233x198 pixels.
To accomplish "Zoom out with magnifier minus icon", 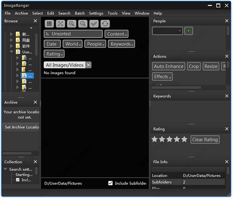I will point(83,24).
